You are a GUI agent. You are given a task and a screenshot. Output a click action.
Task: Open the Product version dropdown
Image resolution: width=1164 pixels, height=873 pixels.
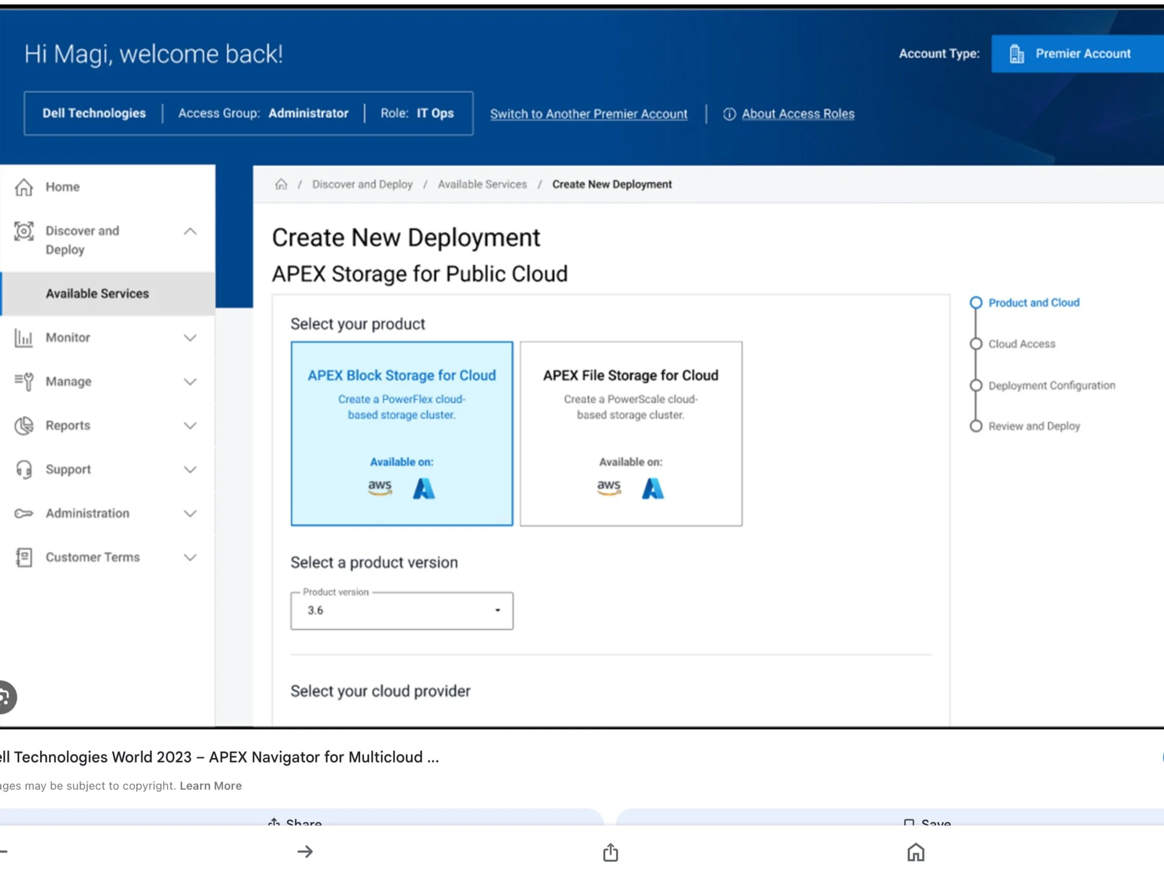pyautogui.click(x=402, y=610)
